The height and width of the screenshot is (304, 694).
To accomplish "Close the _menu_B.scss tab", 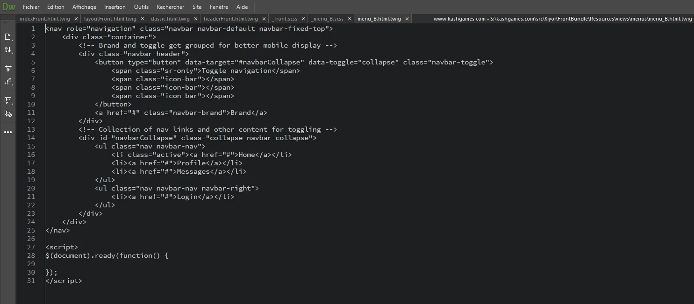I will (x=349, y=19).
